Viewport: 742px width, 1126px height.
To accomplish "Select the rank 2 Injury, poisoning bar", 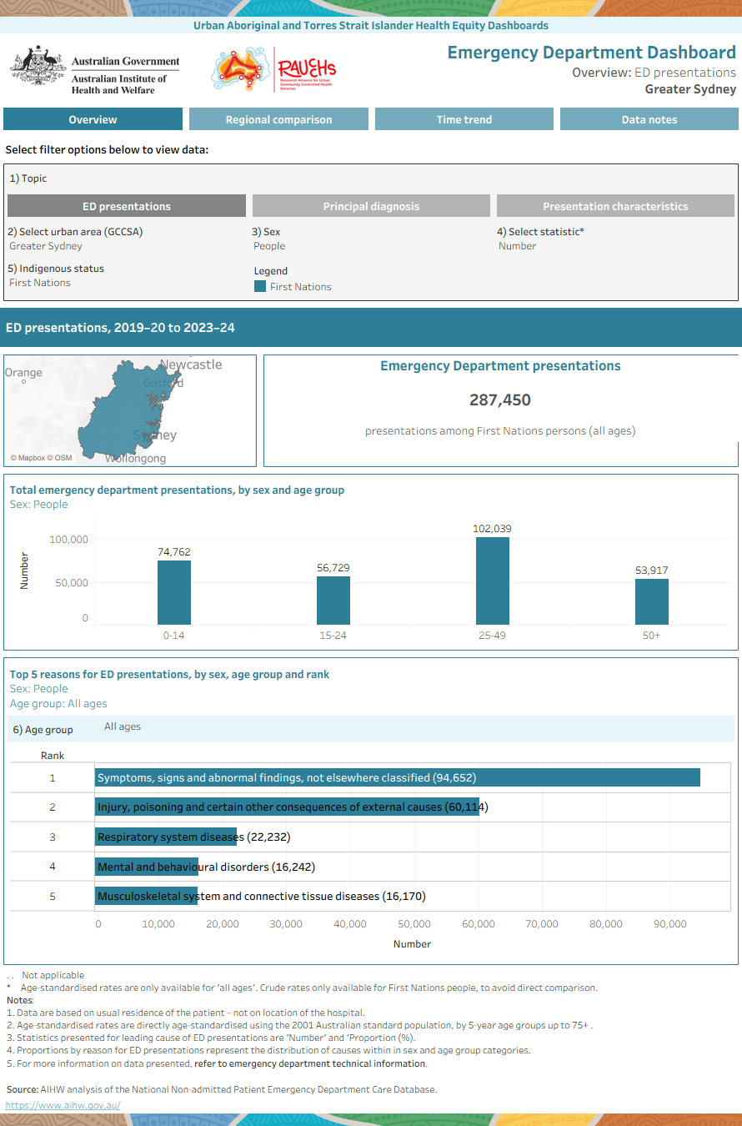I will [287, 807].
